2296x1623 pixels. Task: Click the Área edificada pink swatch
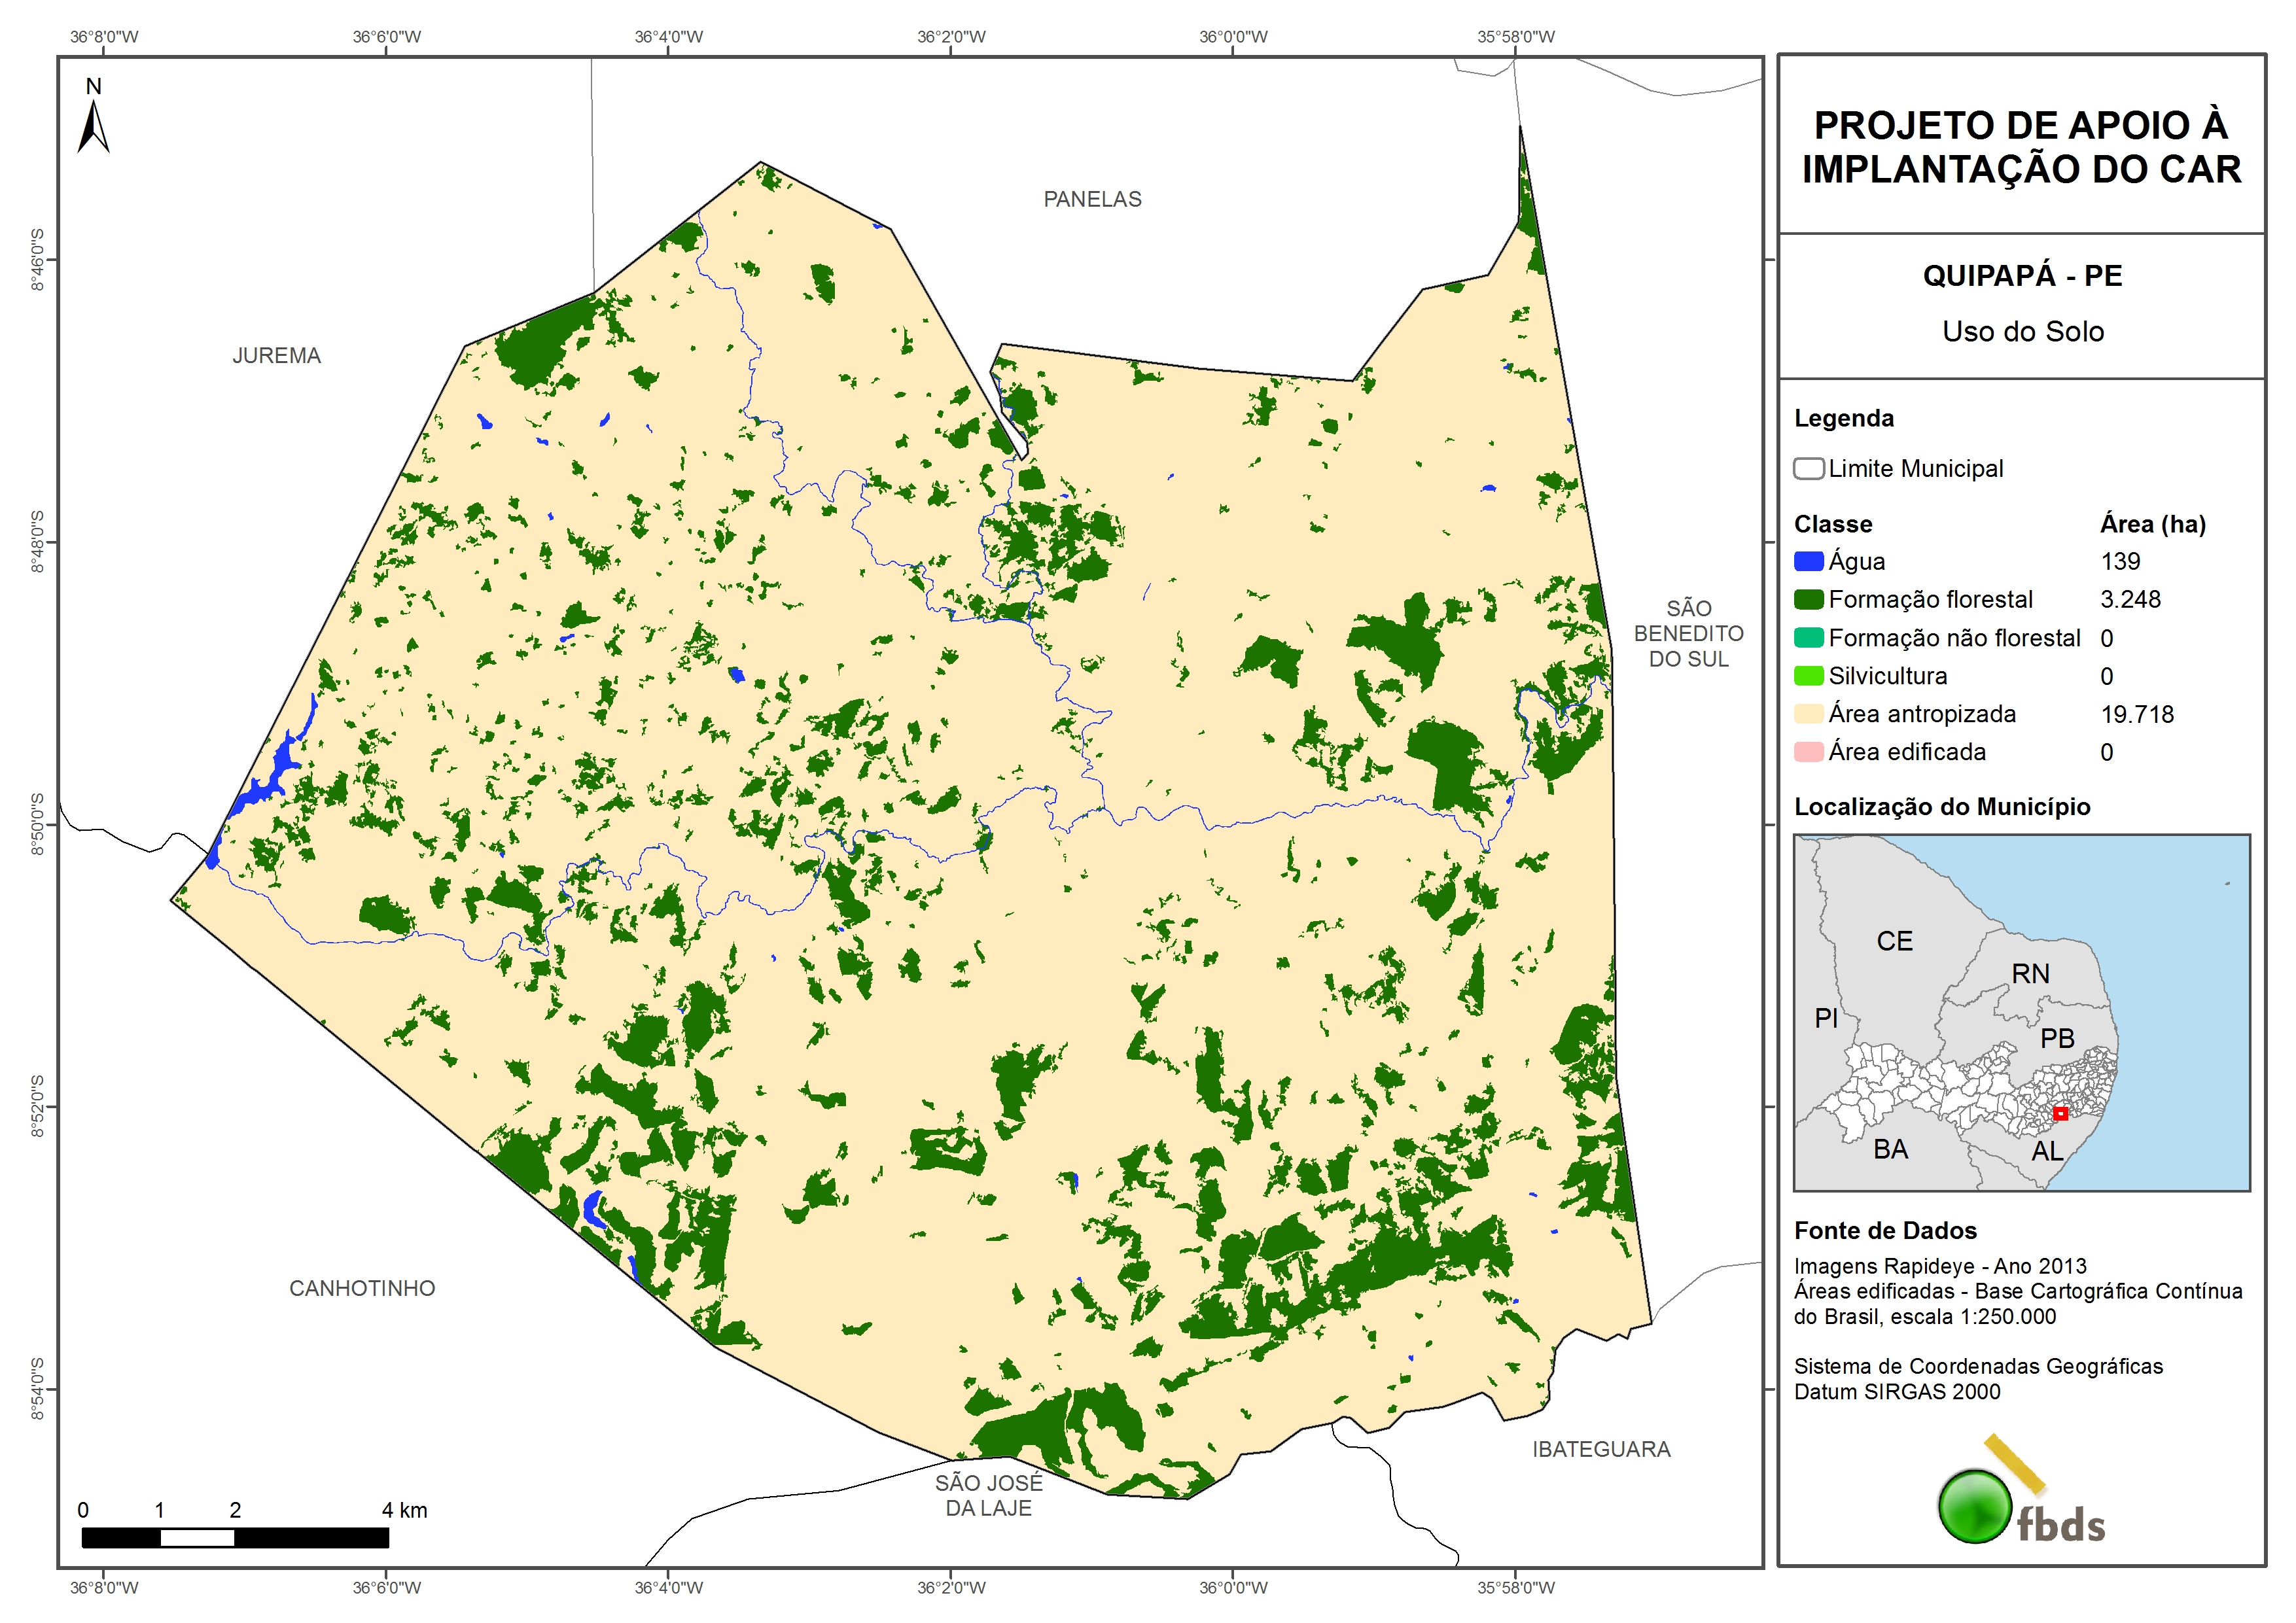[1808, 752]
